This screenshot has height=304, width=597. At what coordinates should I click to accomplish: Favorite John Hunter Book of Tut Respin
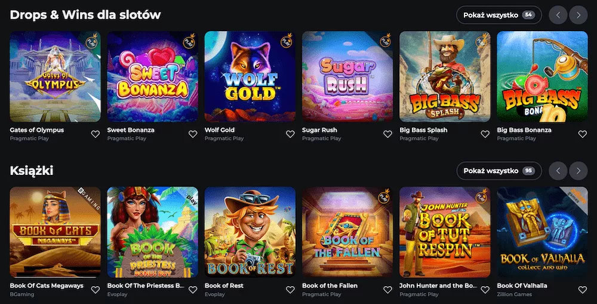(485, 290)
